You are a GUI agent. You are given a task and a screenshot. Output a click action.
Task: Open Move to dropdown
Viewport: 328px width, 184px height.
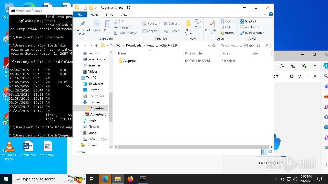pyautogui.click(x=151, y=24)
